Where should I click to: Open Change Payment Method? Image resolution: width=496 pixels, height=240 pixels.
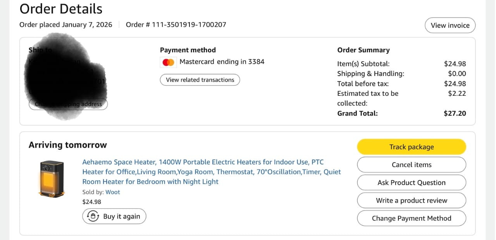pyautogui.click(x=411, y=218)
